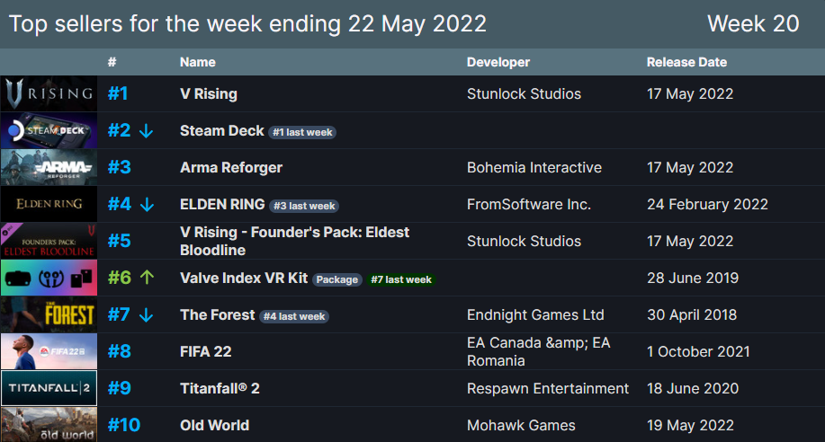
Task: Open the V Rising game thumbnail
Action: pos(49,93)
